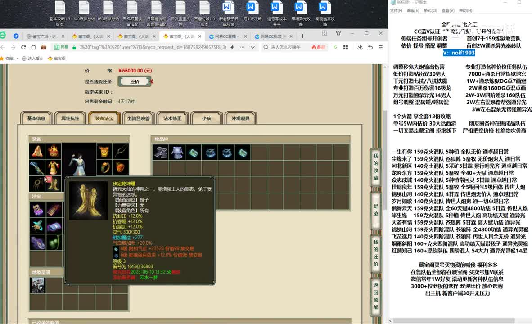Open the 藏宝阁 bookmark in bookmarks bar

pyautogui.click(x=57, y=58)
